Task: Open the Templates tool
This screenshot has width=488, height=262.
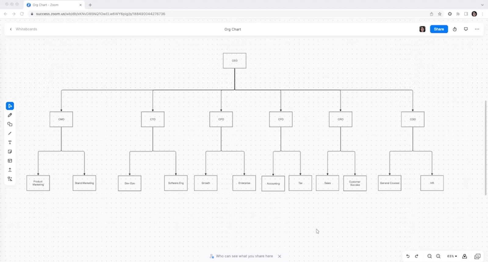Action: tap(10, 161)
